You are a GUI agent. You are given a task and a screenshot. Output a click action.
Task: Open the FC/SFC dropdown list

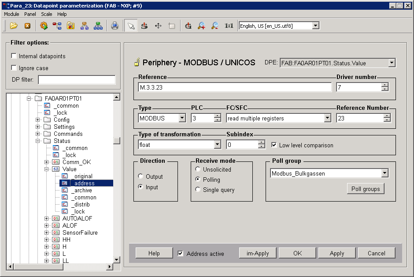(327, 118)
